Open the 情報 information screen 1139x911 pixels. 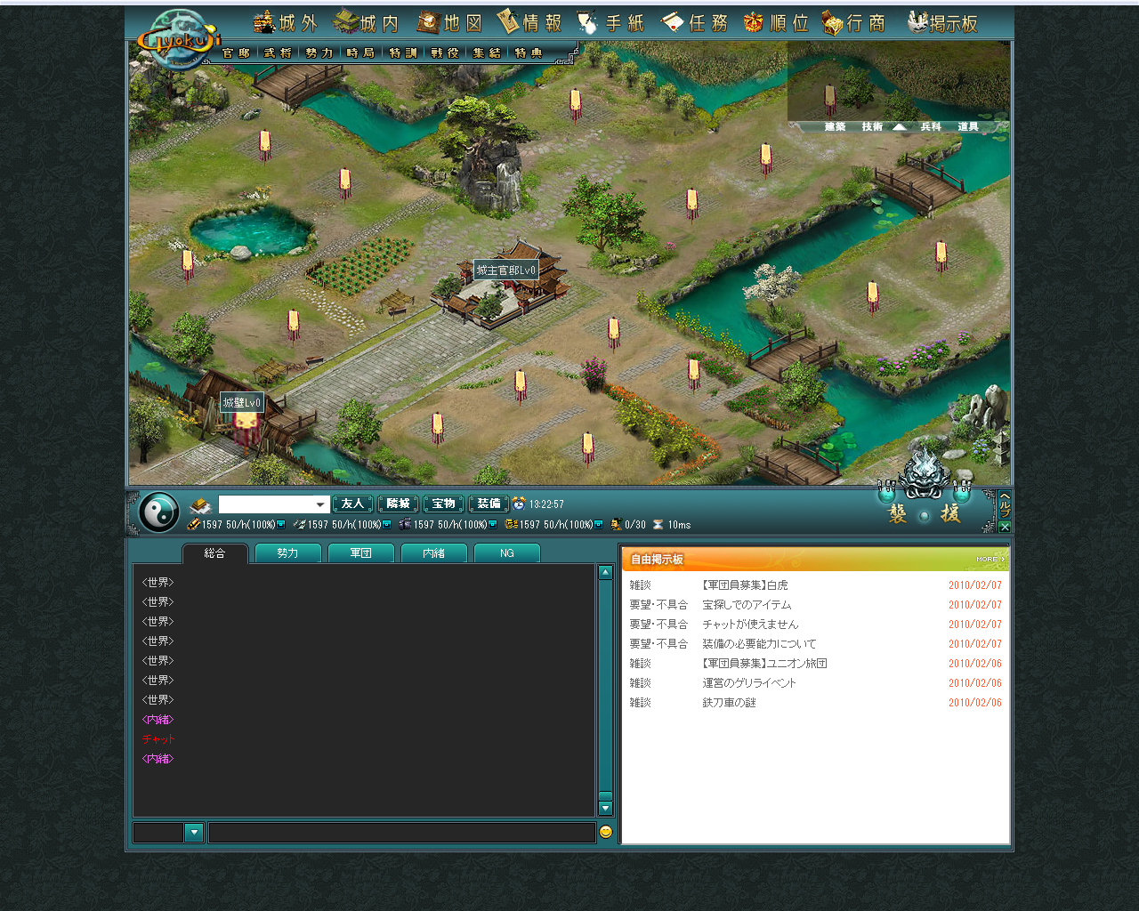(529, 22)
